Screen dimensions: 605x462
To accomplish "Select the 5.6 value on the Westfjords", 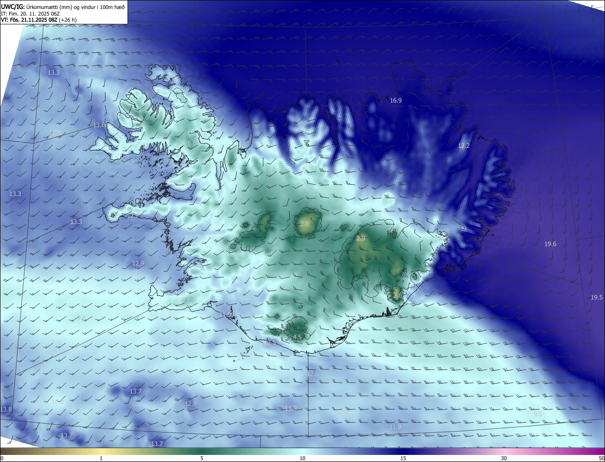I will tap(145, 117).
